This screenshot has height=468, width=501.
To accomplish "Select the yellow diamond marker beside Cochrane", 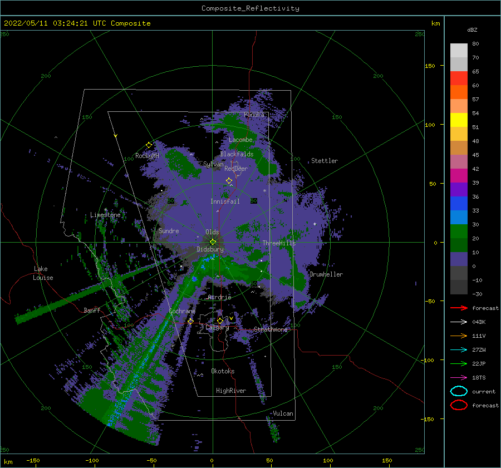I will 191,321.
